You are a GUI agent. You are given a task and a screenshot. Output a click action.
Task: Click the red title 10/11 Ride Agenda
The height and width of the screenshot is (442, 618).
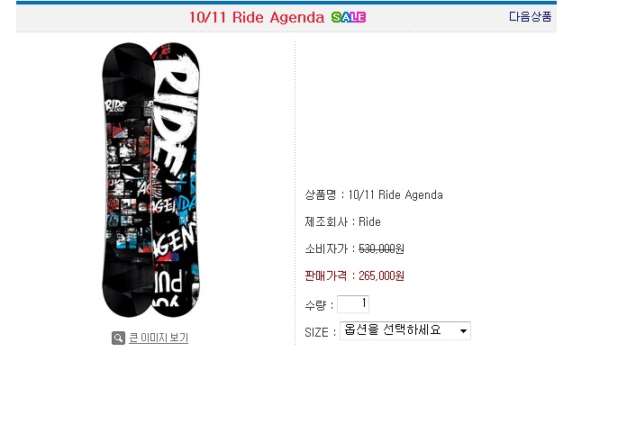256,17
